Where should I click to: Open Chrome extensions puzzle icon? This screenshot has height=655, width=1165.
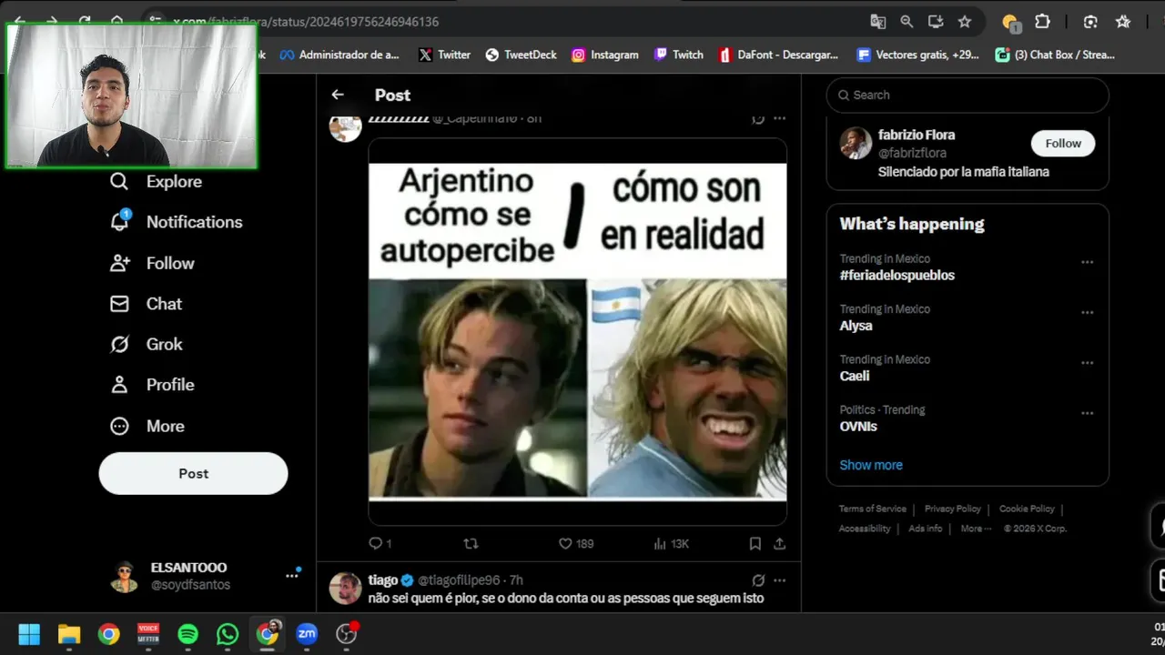pos(1043,22)
